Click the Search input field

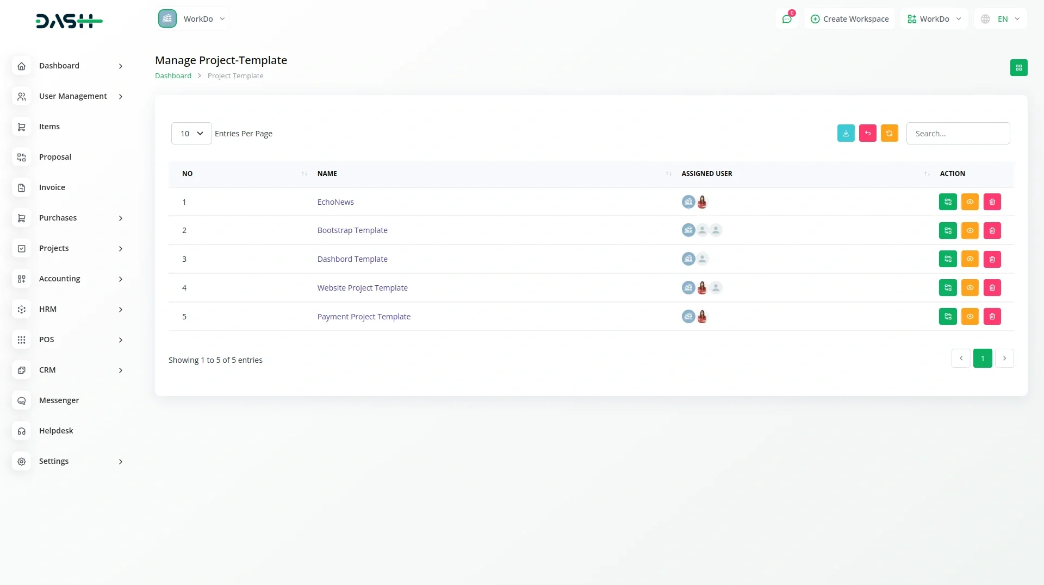958,134
